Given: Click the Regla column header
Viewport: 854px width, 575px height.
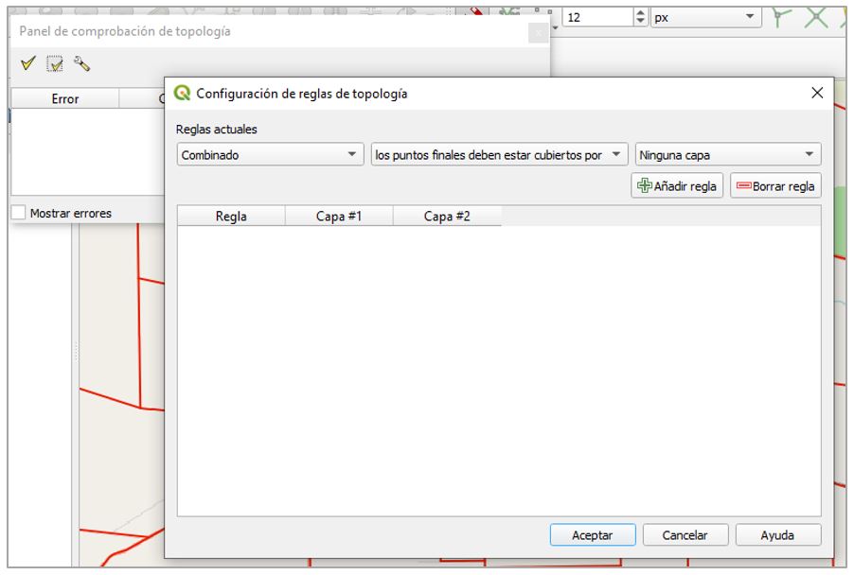Looking at the screenshot, I should tap(231, 216).
